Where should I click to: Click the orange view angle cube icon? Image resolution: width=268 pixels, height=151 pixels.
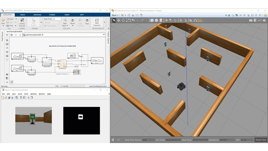(200, 21)
